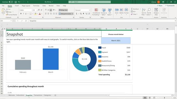Switch to the Review ribbon tab
This screenshot has width=177, height=99.
pyautogui.click(x=51, y=5)
